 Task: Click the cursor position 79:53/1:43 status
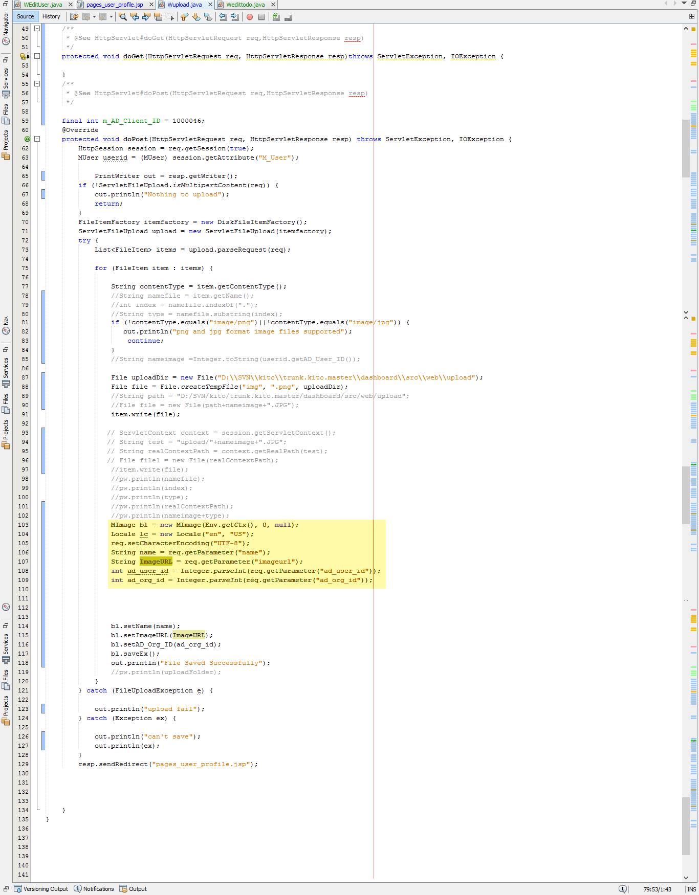coord(658,889)
